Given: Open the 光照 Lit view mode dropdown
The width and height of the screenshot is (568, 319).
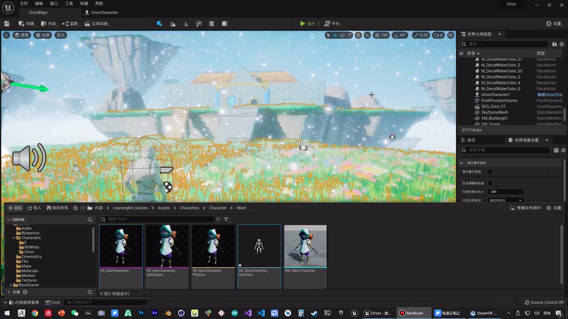Looking at the screenshot, I should (x=43, y=35).
